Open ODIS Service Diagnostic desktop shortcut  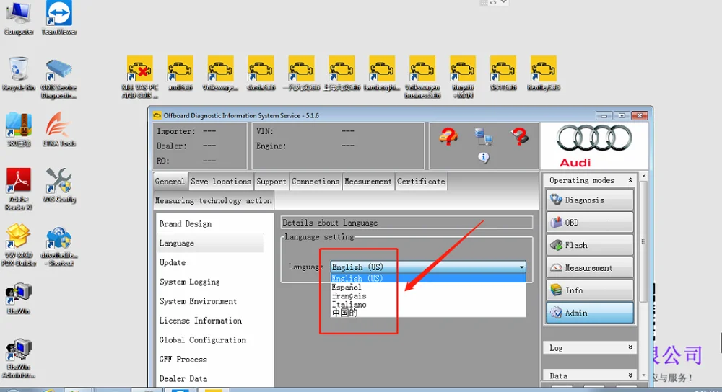pyautogui.click(x=58, y=78)
